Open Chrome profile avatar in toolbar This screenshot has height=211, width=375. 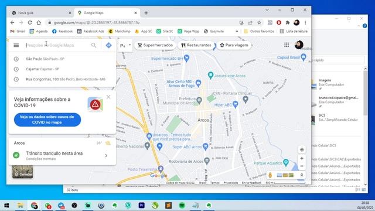296,22
